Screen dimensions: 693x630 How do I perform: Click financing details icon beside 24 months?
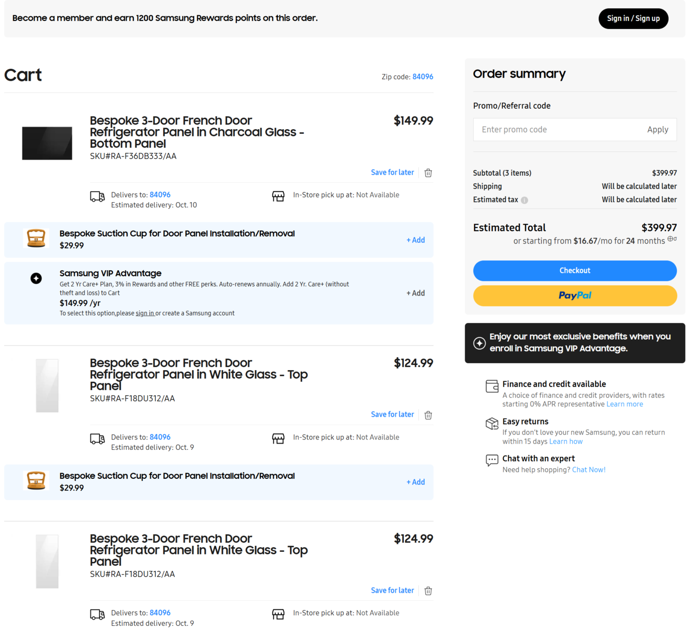point(672,239)
